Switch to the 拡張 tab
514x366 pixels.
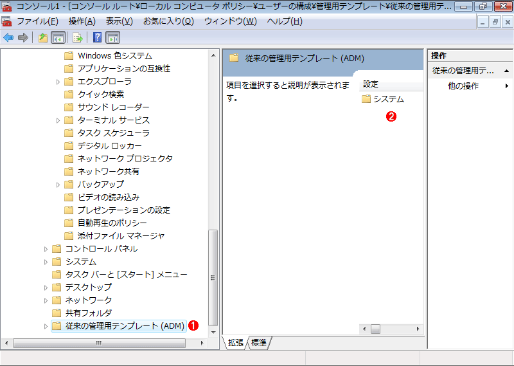point(235,343)
